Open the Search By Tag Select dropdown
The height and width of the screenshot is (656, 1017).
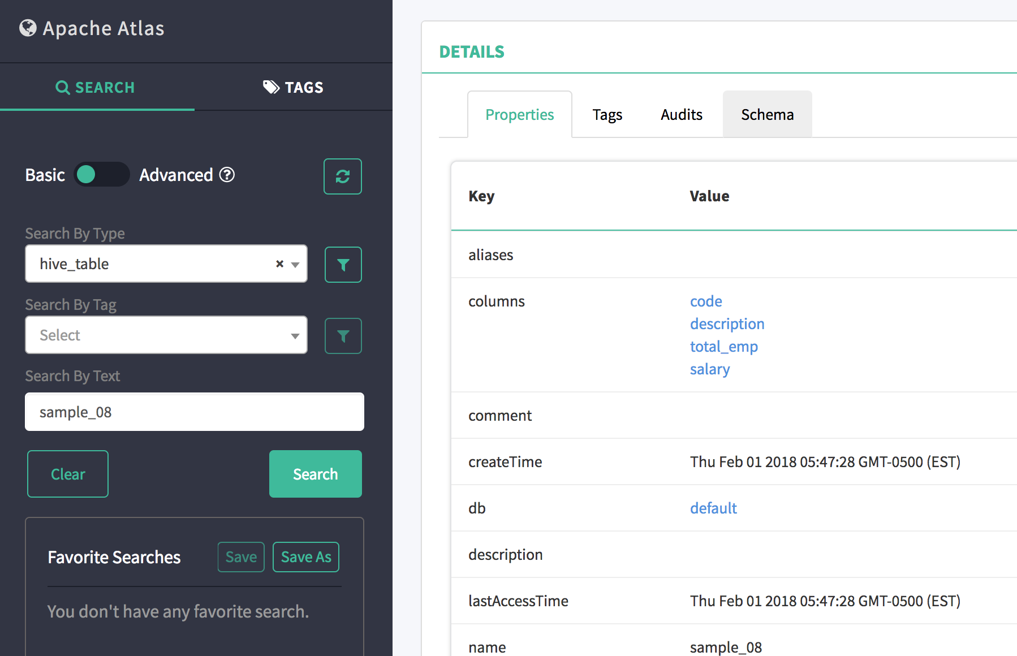click(x=166, y=335)
